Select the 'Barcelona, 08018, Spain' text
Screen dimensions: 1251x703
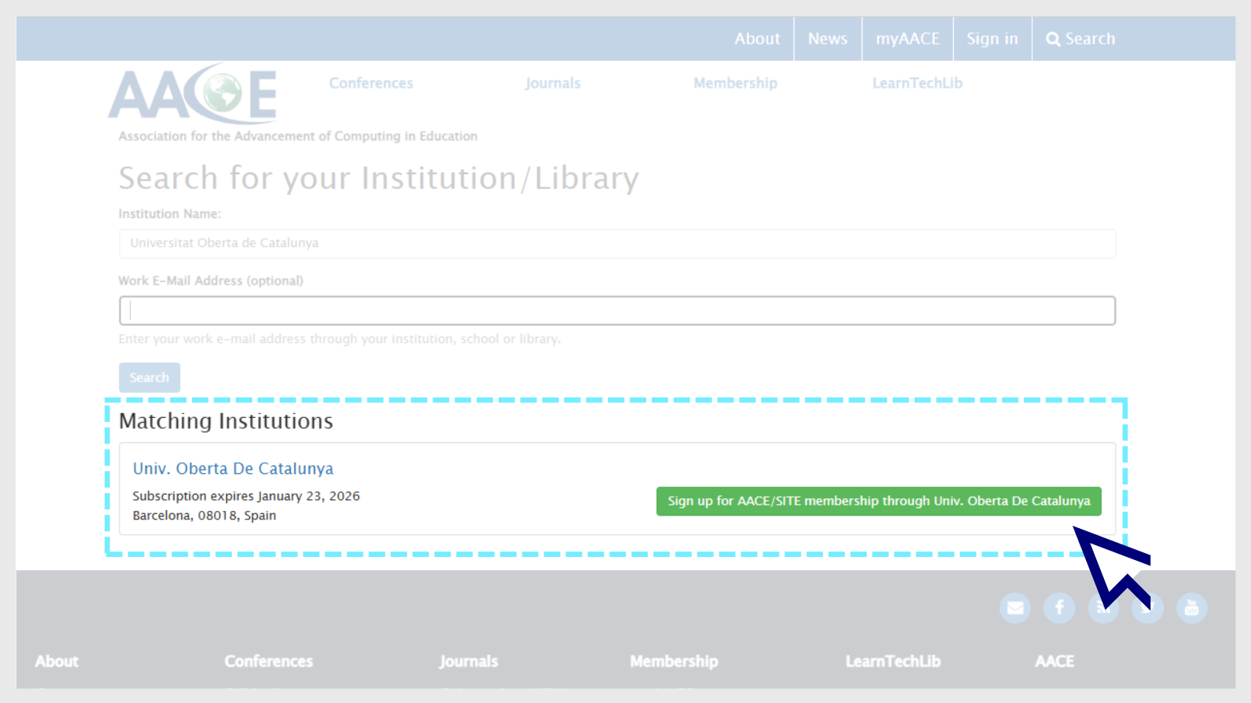[204, 516]
